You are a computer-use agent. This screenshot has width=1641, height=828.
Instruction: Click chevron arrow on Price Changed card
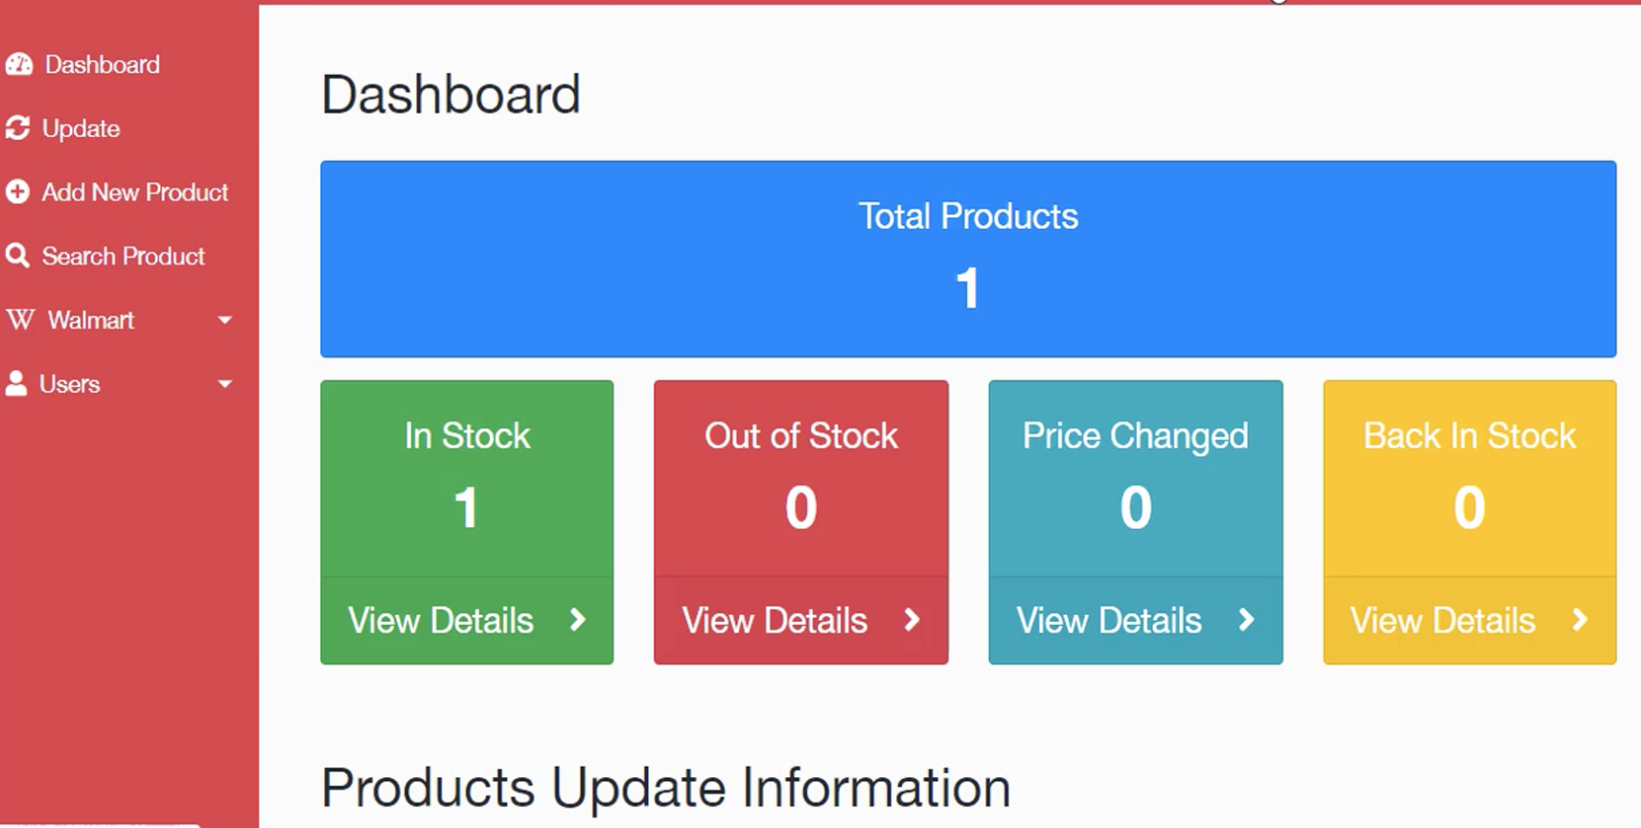coord(1246,620)
